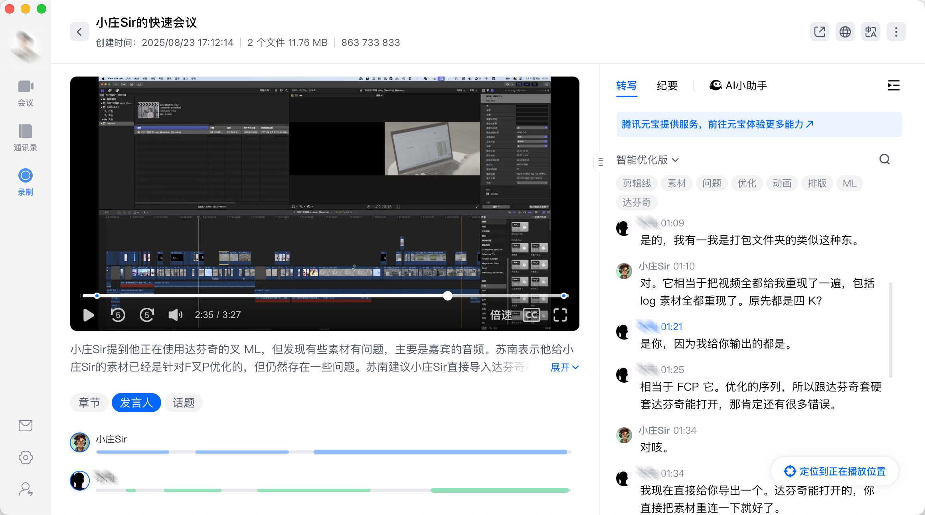Skip forward 5 seconds
925x515 pixels.
point(147,315)
